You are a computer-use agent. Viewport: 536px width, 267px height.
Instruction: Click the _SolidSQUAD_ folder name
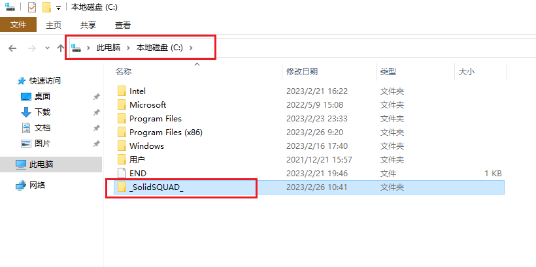click(157, 187)
